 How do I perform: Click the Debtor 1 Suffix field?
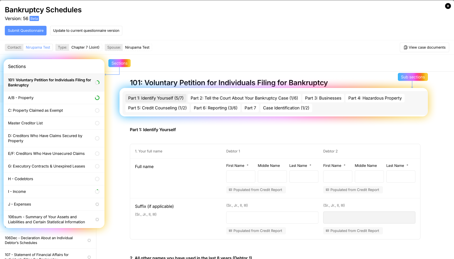pyautogui.click(x=272, y=218)
